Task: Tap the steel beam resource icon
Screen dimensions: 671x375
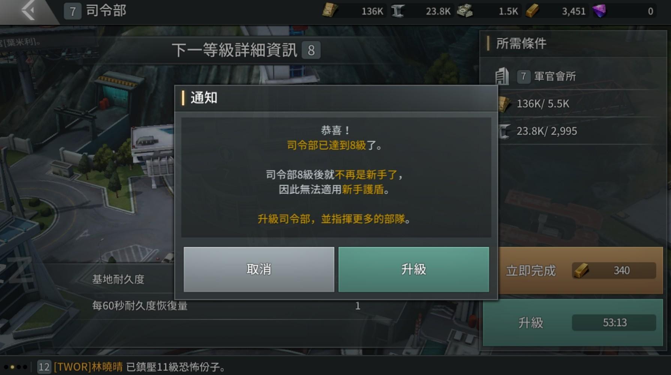Action: [398, 11]
